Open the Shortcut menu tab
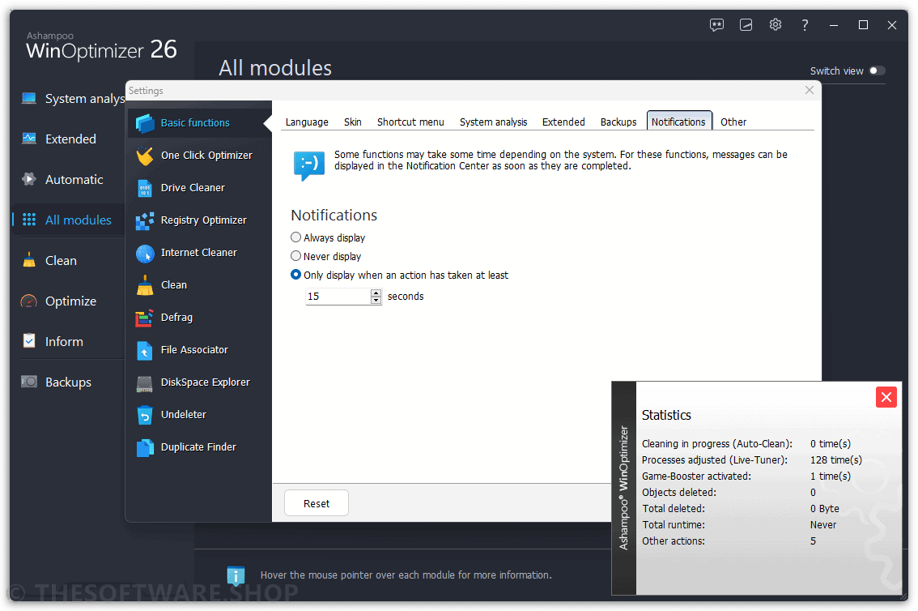The width and height of the screenshot is (918, 611). pos(410,122)
